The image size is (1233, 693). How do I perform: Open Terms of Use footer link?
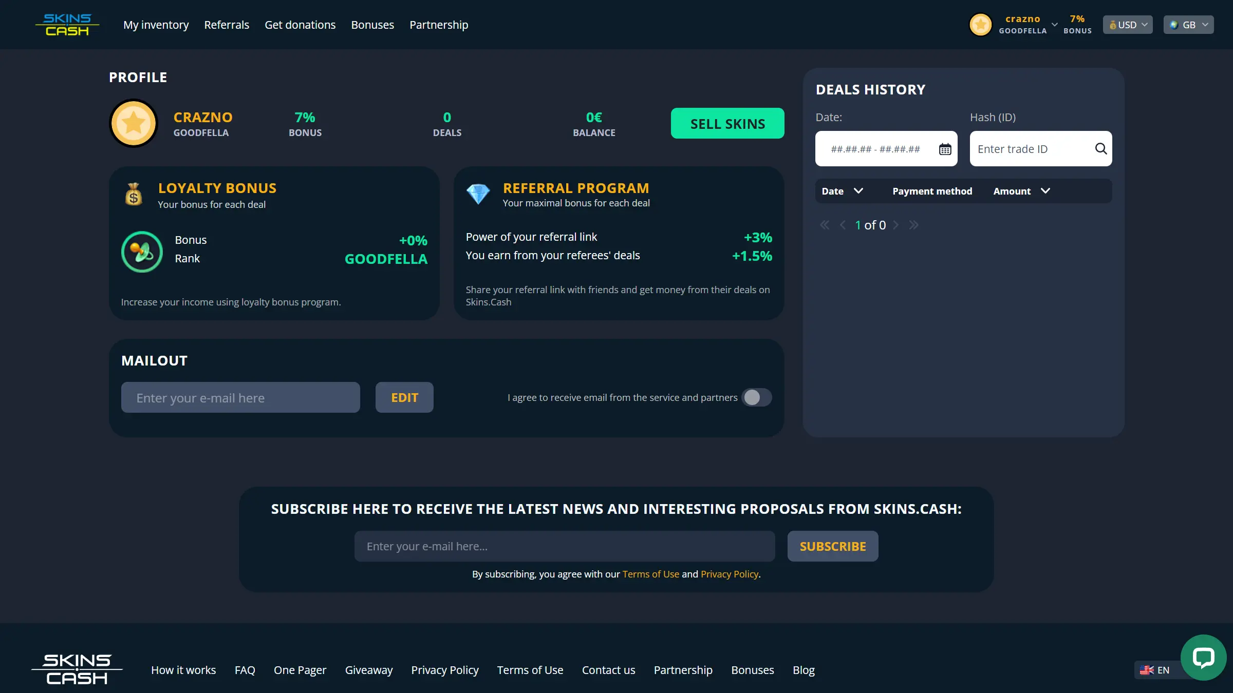[x=530, y=670]
